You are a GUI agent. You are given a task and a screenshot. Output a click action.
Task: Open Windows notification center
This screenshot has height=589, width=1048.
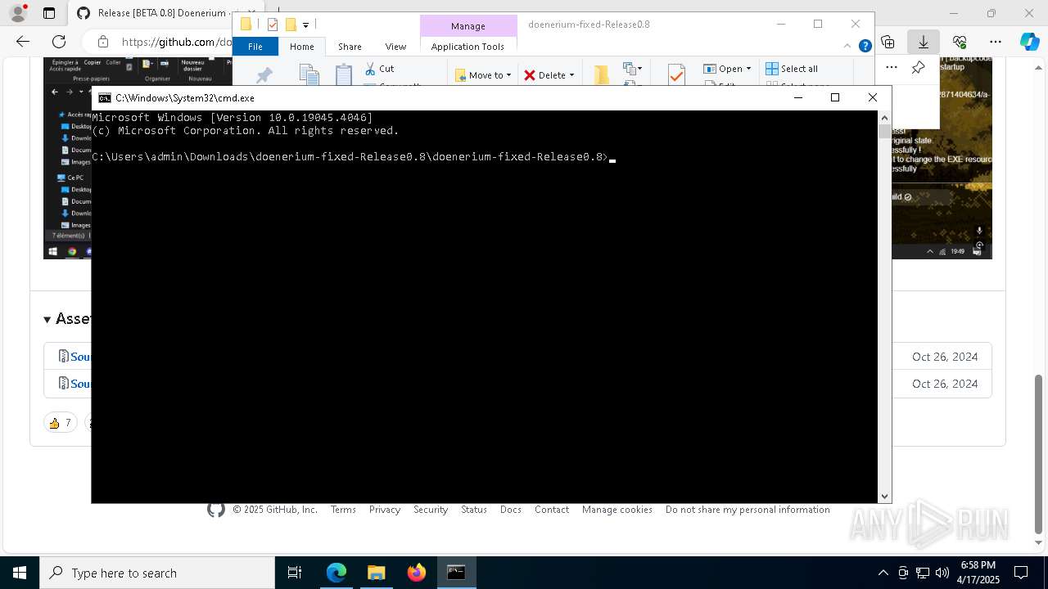coord(1021,573)
